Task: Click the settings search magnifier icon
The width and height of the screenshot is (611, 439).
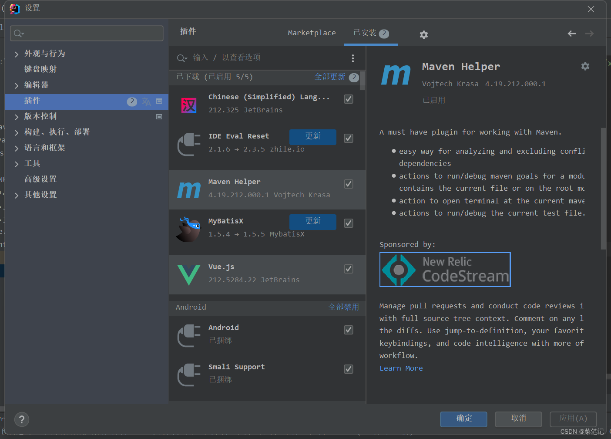Action: pos(19,34)
